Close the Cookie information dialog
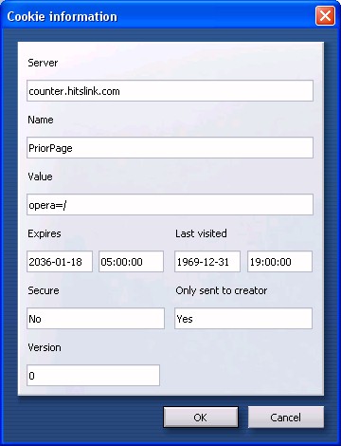This screenshot has height=446, width=341. point(325,16)
